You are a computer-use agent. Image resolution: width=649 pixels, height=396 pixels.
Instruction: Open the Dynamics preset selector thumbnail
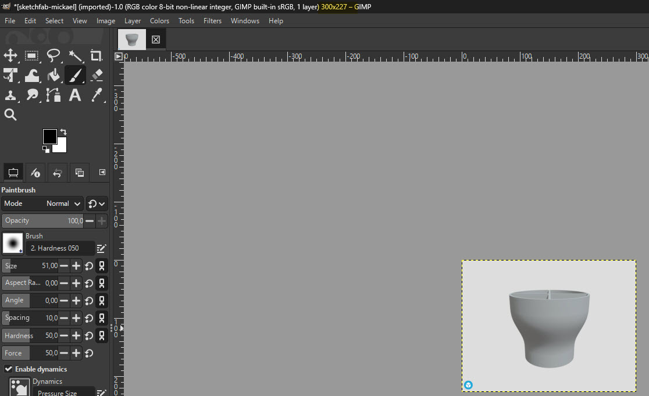tap(19, 387)
